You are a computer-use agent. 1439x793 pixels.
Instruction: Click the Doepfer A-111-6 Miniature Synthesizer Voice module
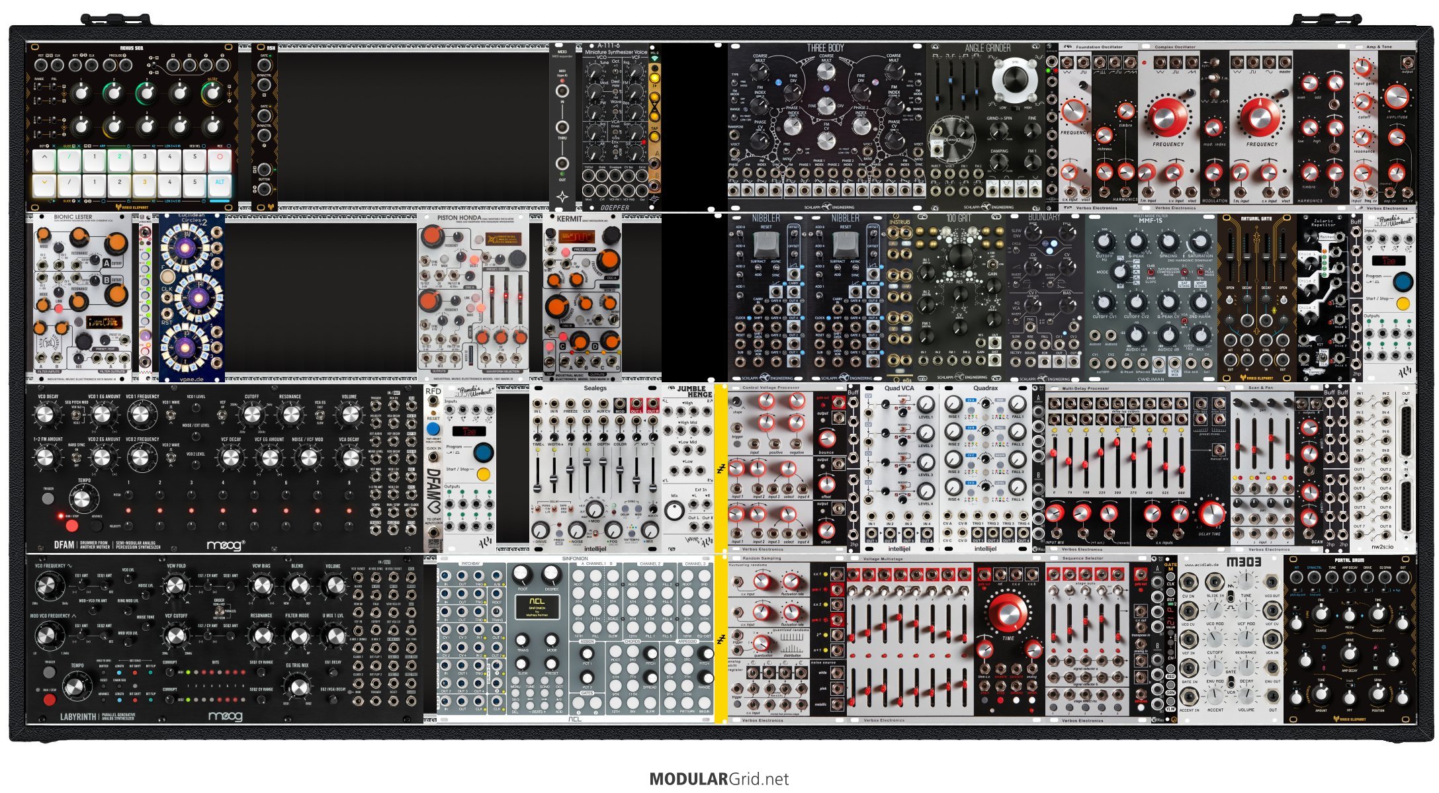615,128
